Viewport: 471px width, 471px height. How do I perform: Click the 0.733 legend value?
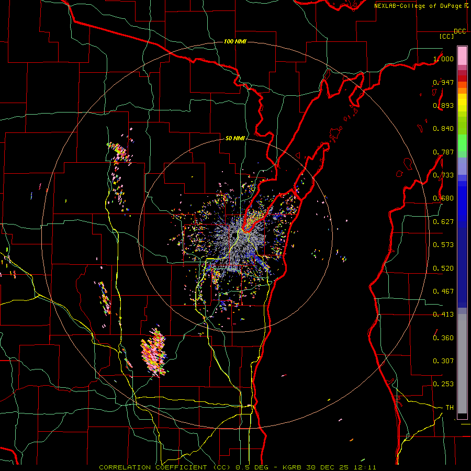(443, 175)
